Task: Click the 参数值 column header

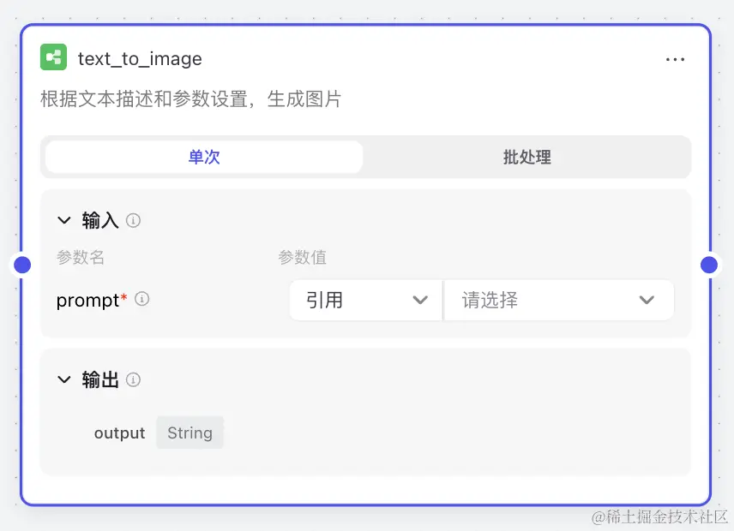Action: [303, 257]
